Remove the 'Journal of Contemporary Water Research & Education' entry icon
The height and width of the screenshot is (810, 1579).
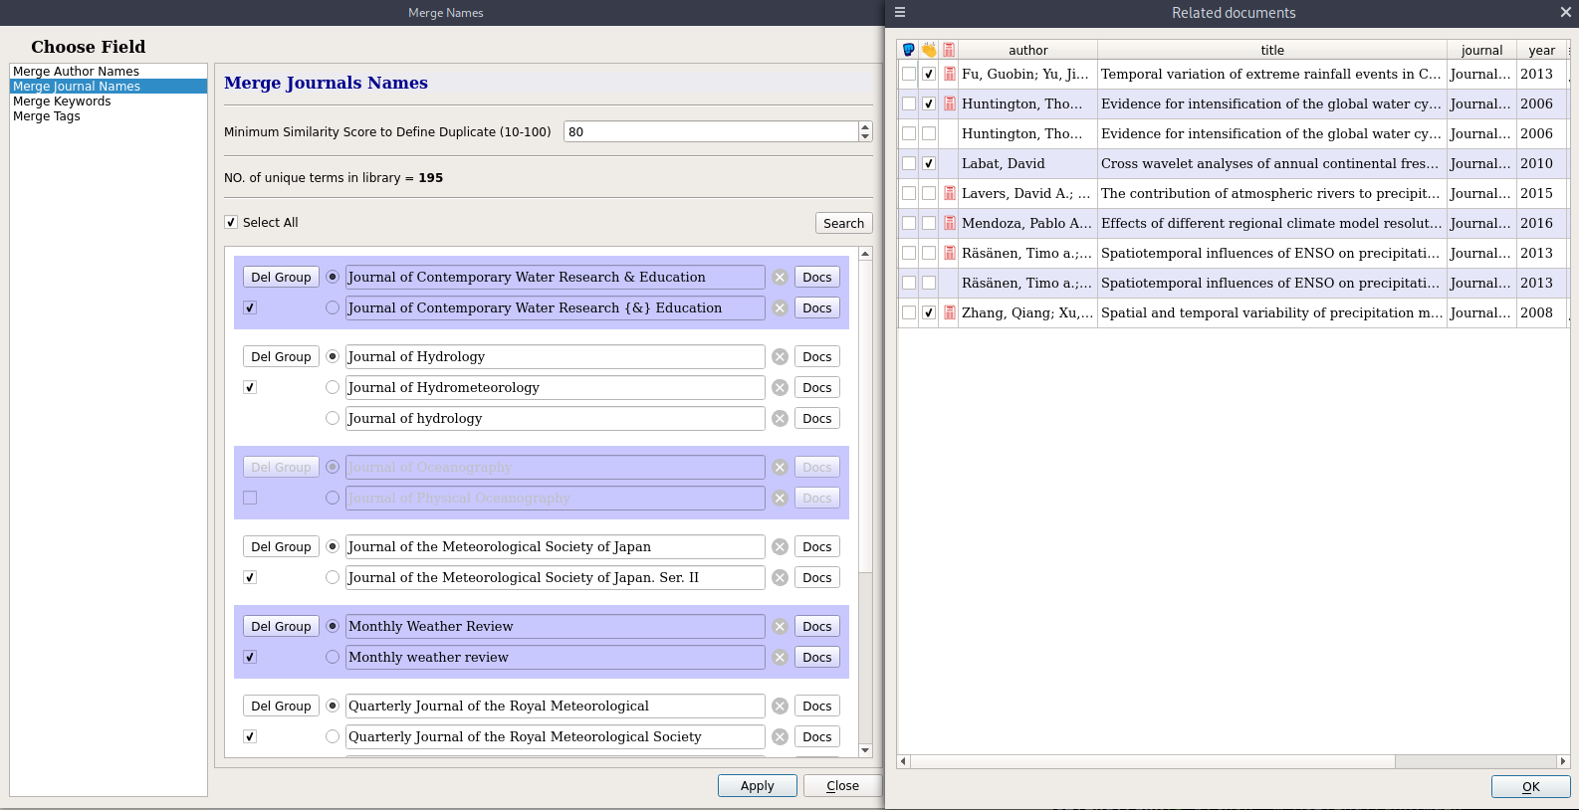tap(781, 278)
